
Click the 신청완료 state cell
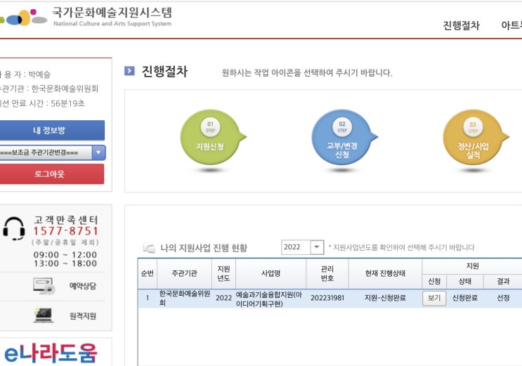click(464, 298)
